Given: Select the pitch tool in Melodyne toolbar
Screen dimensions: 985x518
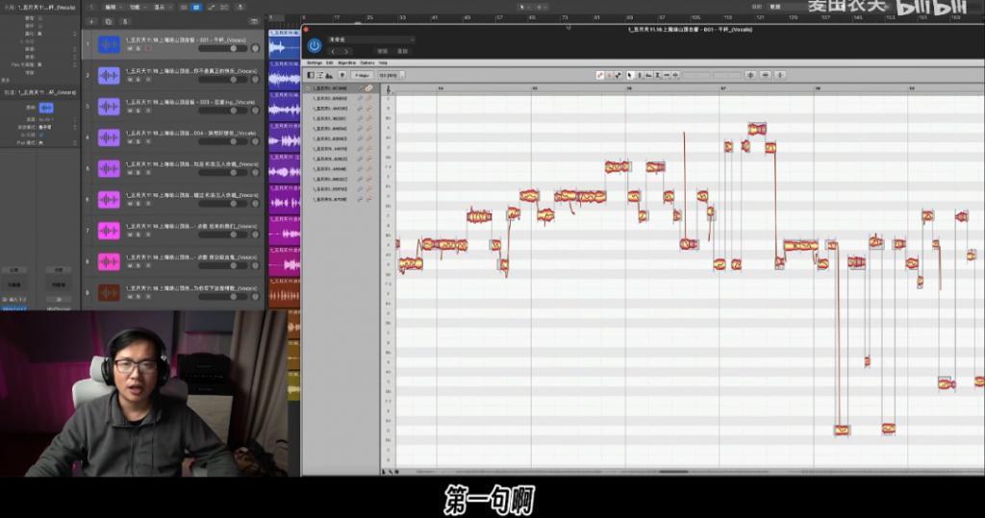Looking at the screenshot, I should point(640,75).
